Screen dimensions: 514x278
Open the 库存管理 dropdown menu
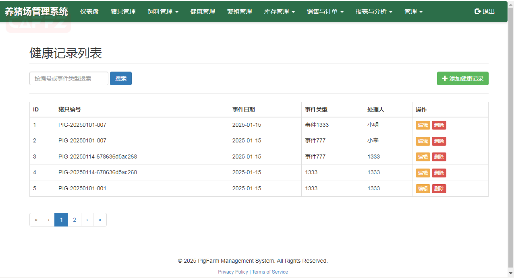279,12
